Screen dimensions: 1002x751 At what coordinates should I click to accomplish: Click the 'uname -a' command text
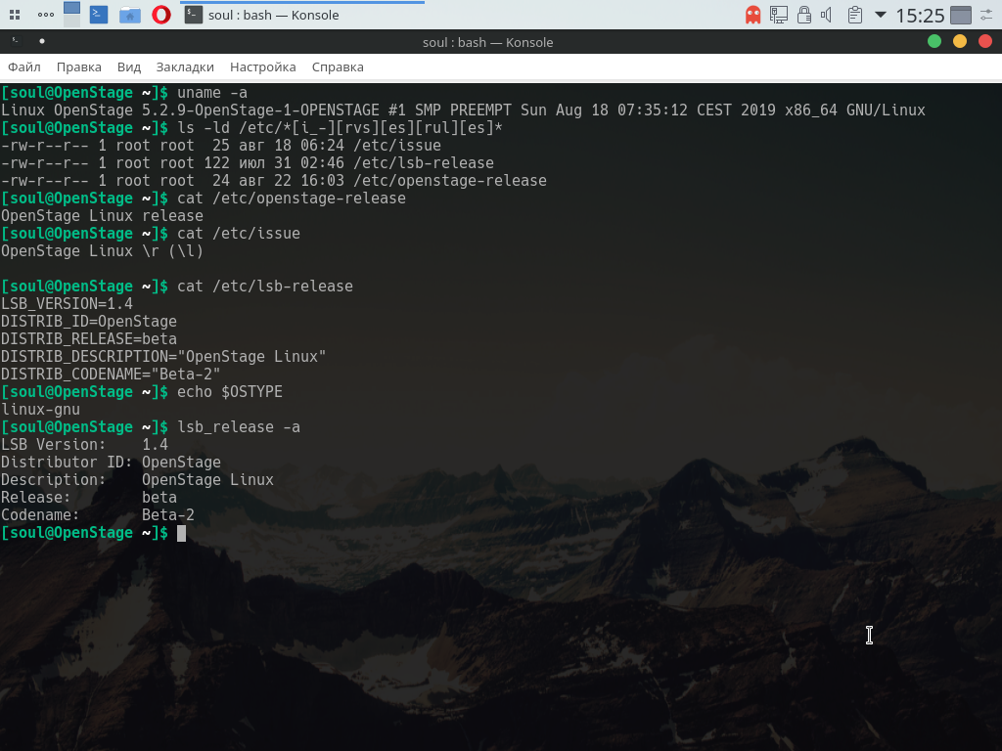(x=212, y=93)
